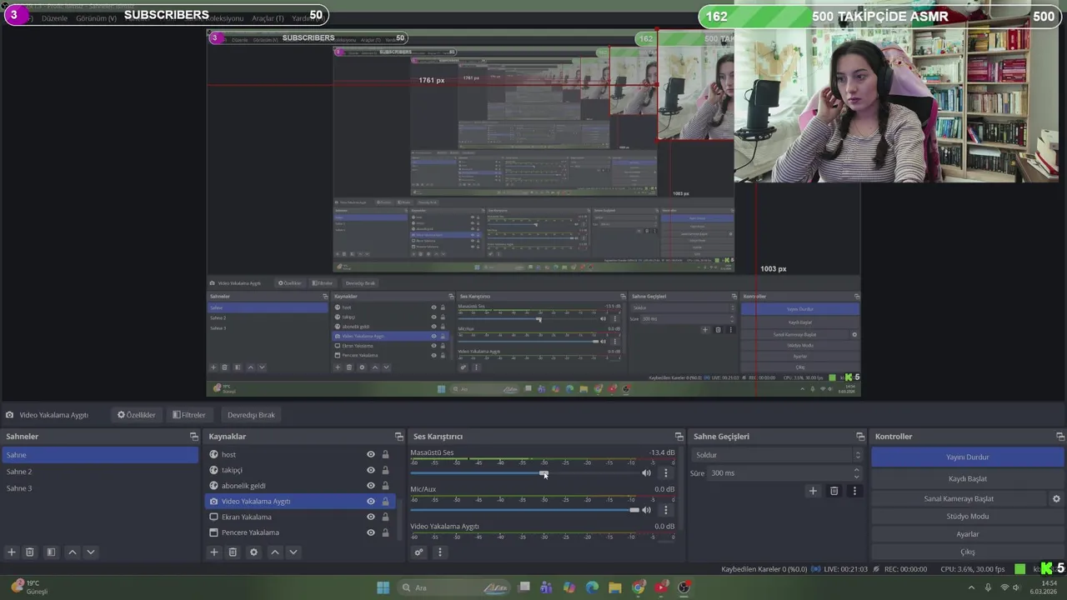
Task: Hide the Video Yakalama Aygıtı source via its eye icon
Action: [x=371, y=502]
